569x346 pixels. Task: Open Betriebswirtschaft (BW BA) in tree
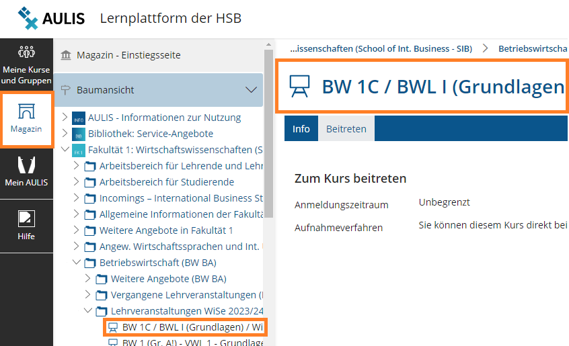pos(158,263)
